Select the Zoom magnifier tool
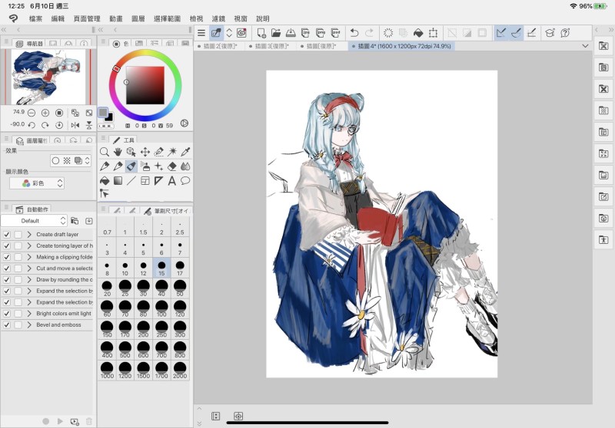 [105, 152]
